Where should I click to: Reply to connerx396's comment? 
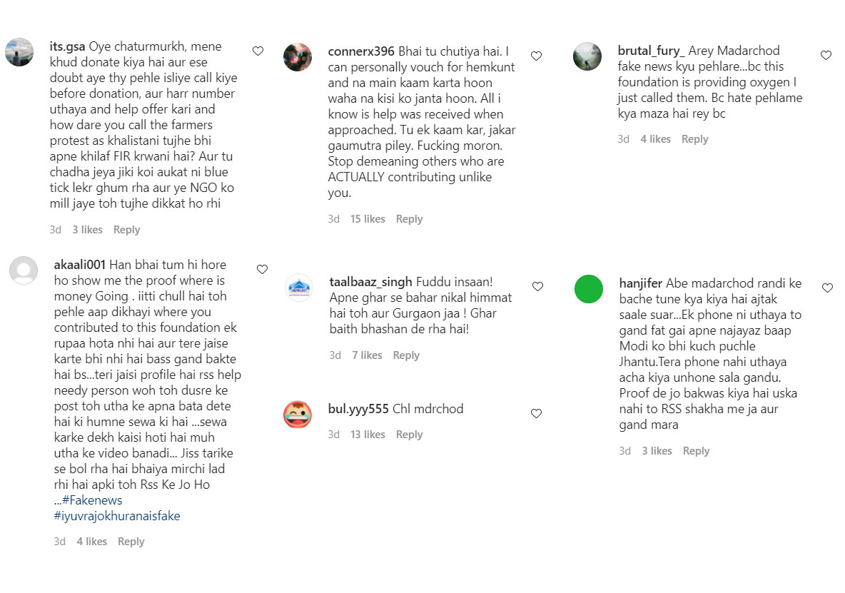pyautogui.click(x=409, y=219)
